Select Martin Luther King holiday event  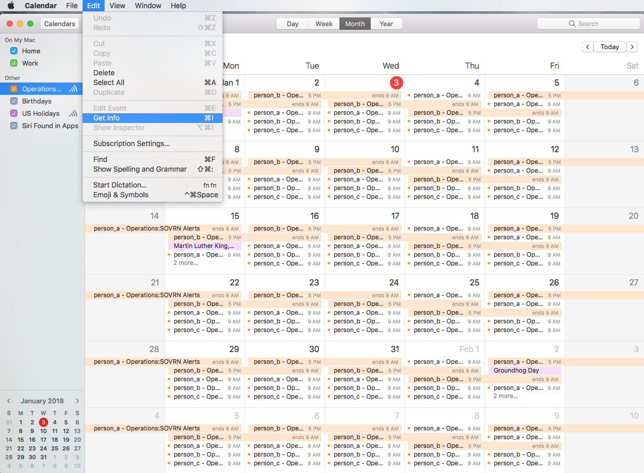205,246
